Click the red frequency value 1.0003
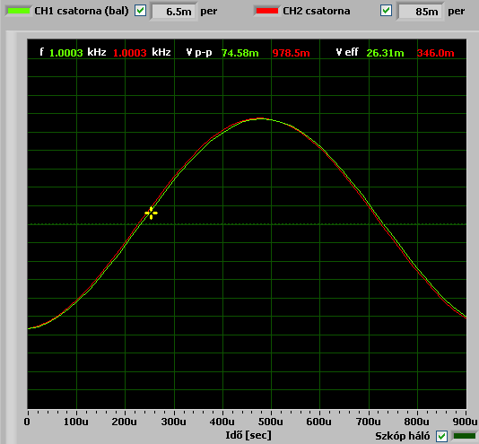This screenshot has width=479, height=444. tap(130, 53)
